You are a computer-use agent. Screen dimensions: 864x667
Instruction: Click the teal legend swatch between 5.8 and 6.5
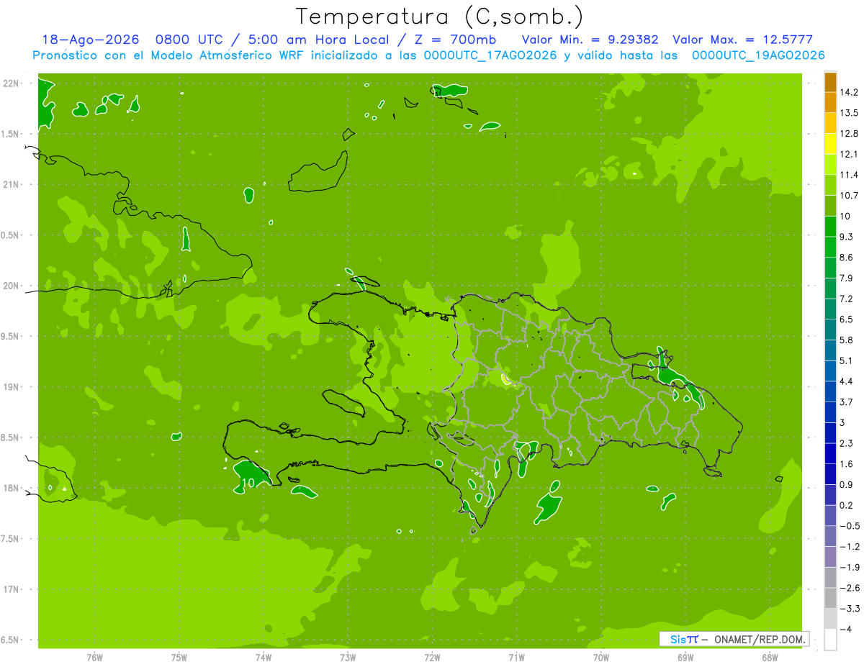click(x=830, y=330)
